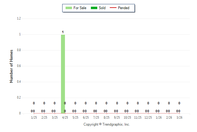Click the 1.2 y-axis value label

click(x=19, y=19)
